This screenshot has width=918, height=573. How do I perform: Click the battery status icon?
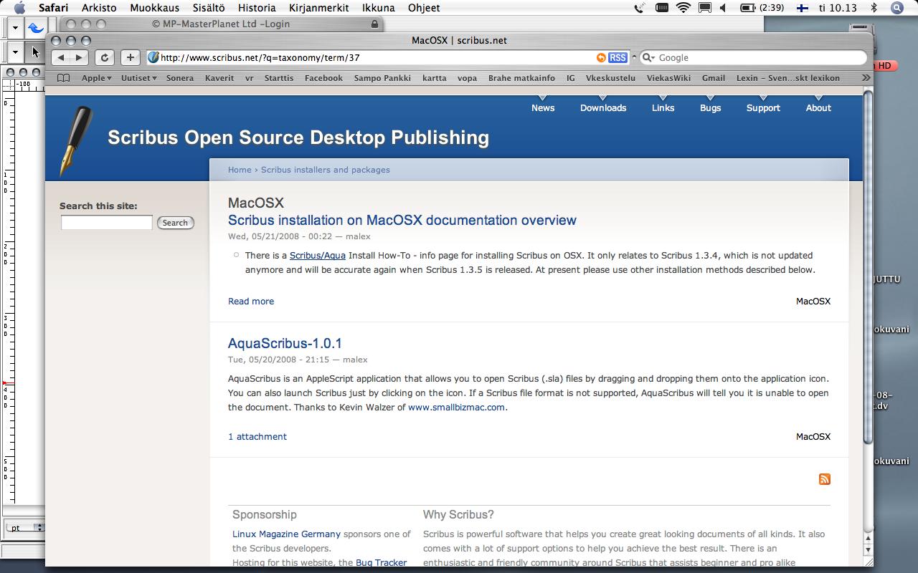pos(747,8)
